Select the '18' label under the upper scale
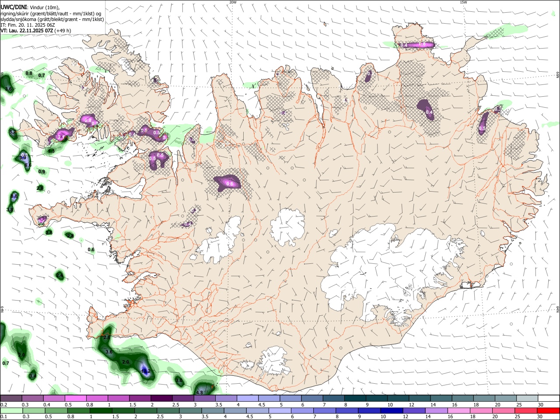 point(476,405)
